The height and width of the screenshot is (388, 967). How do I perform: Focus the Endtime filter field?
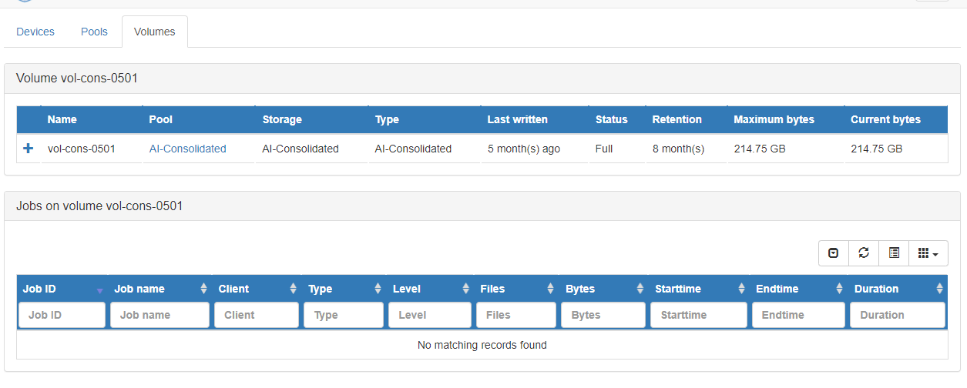tap(798, 315)
